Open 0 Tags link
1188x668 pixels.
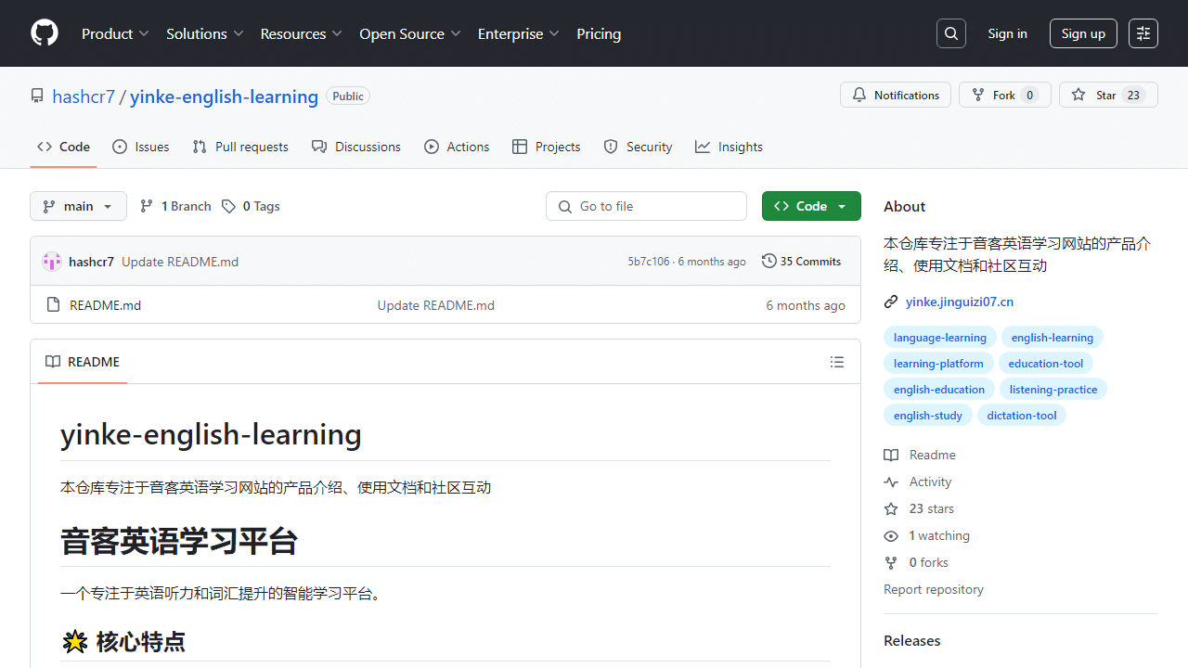pyautogui.click(x=251, y=206)
